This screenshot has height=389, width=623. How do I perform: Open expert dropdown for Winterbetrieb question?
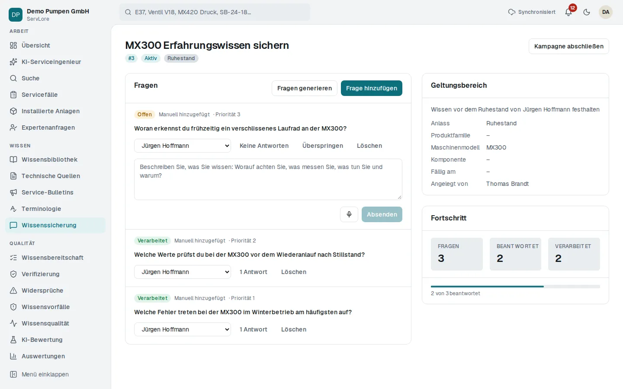click(x=183, y=329)
